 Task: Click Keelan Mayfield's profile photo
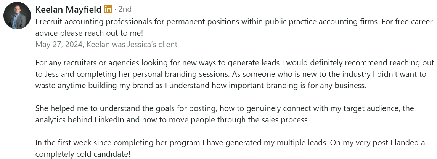pos(17,16)
